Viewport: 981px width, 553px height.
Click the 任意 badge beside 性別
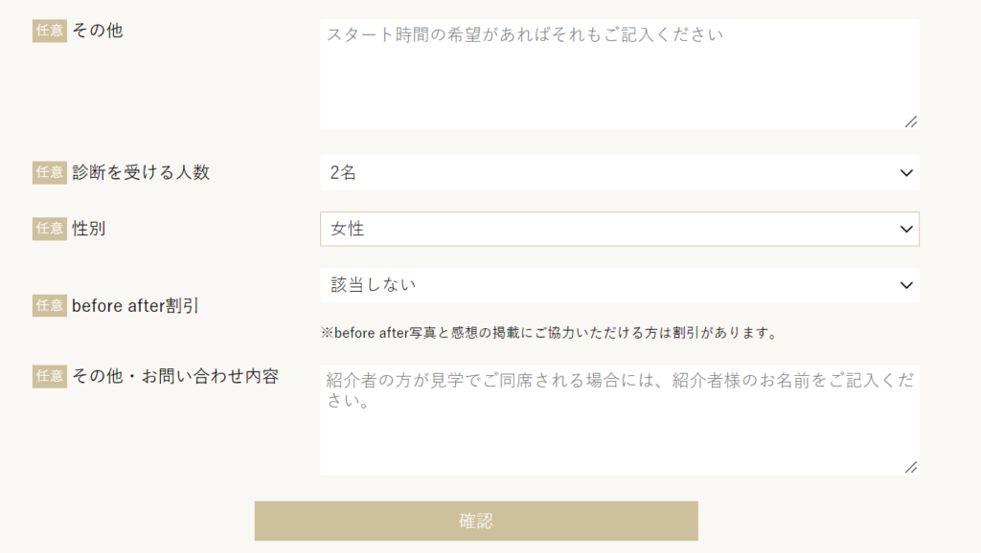[x=50, y=229]
